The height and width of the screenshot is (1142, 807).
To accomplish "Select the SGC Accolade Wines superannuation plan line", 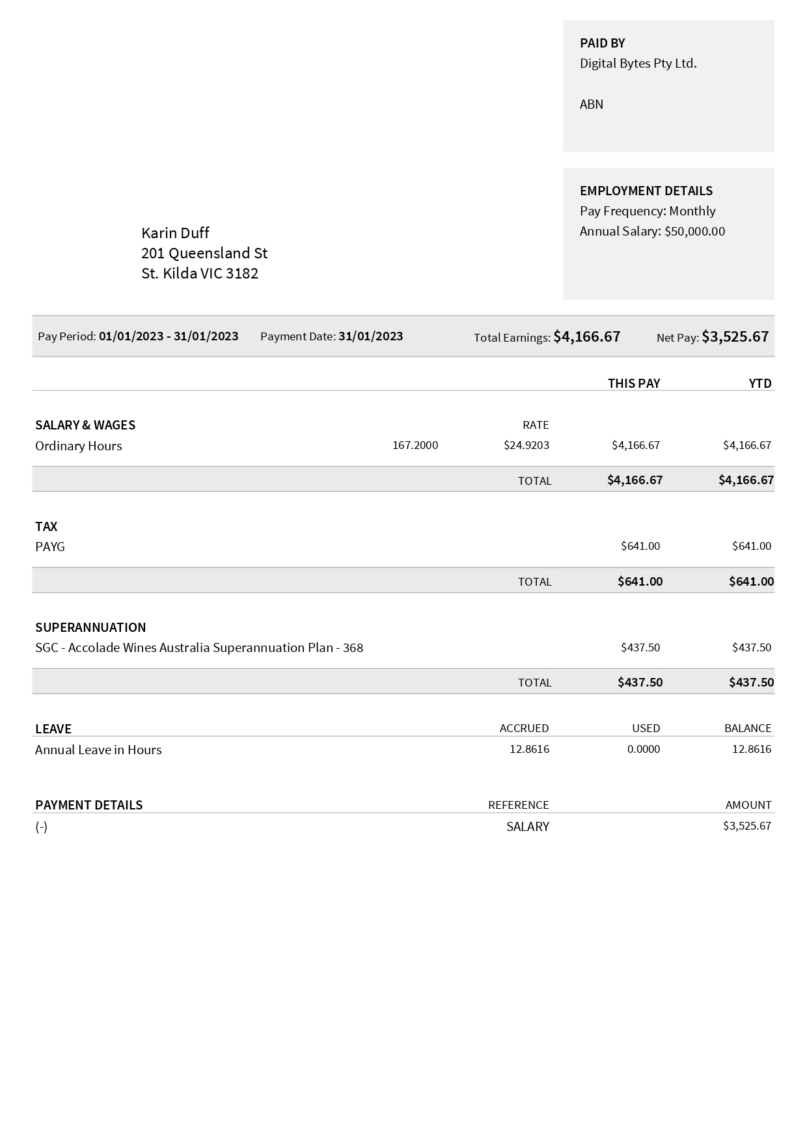I will pyautogui.click(x=199, y=647).
